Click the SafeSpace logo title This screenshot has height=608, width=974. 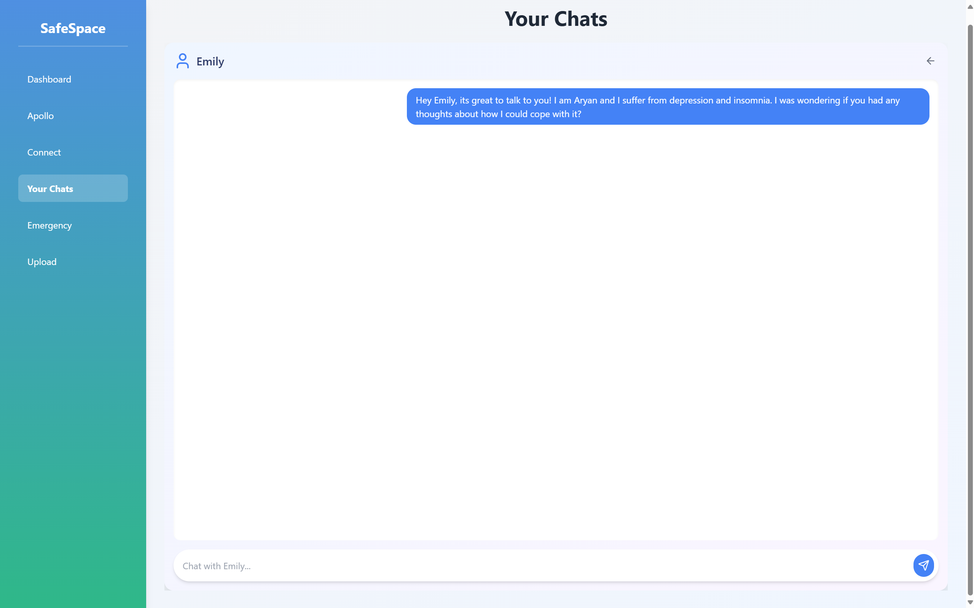73,28
